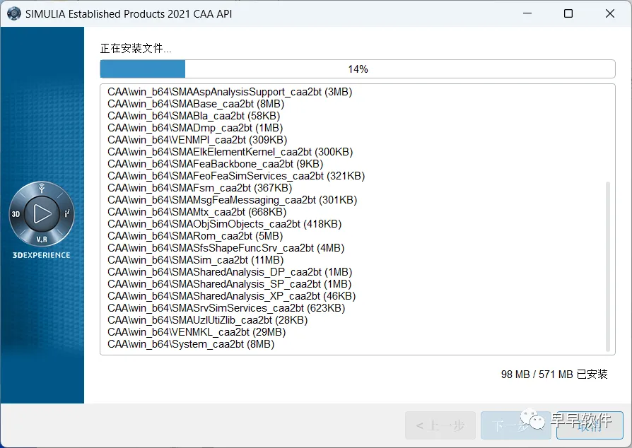The image size is (632, 448).
Task: Click the file list vertical scrollbar
Action: (608, 266)
